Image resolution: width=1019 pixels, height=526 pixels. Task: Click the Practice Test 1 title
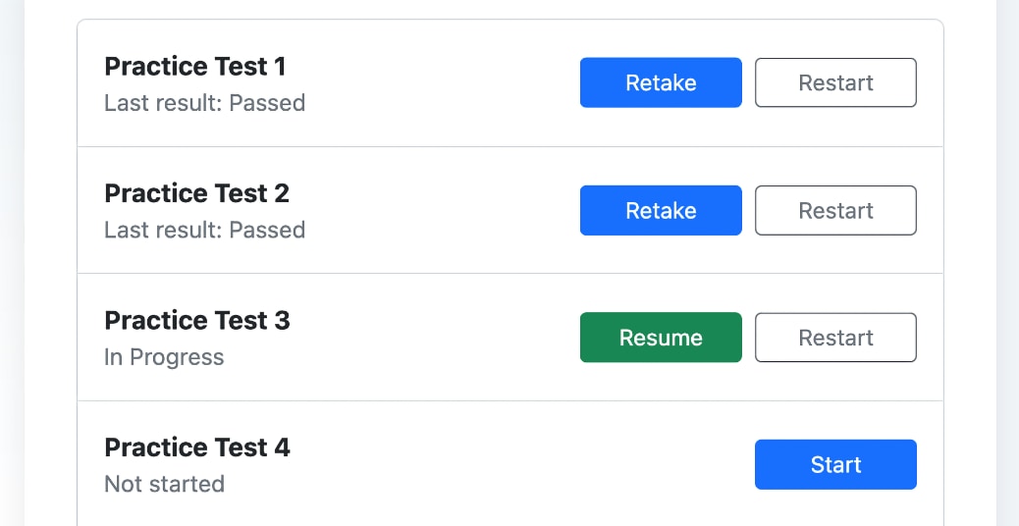[195, 67]
